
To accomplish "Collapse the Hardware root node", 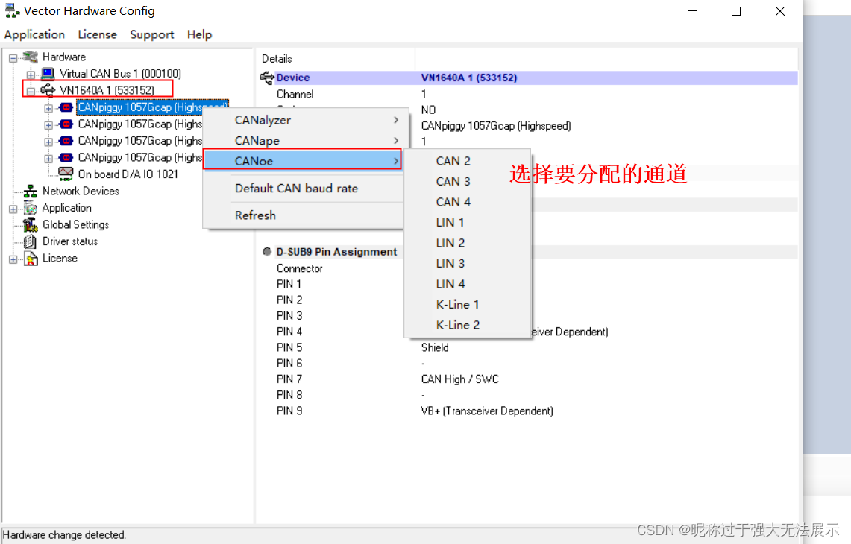I will click(13, 57).
